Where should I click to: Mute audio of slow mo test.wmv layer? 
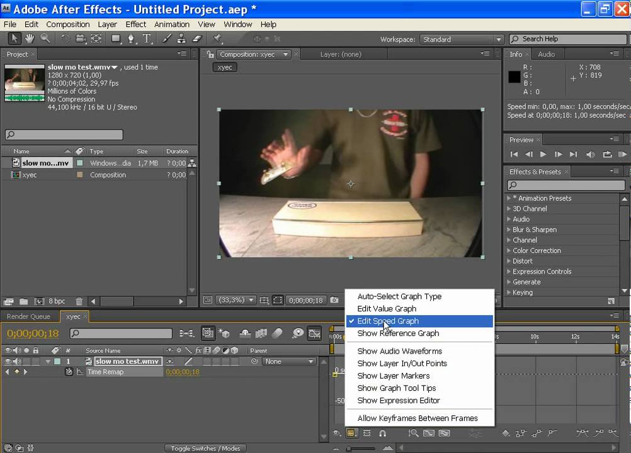point(17,361)
